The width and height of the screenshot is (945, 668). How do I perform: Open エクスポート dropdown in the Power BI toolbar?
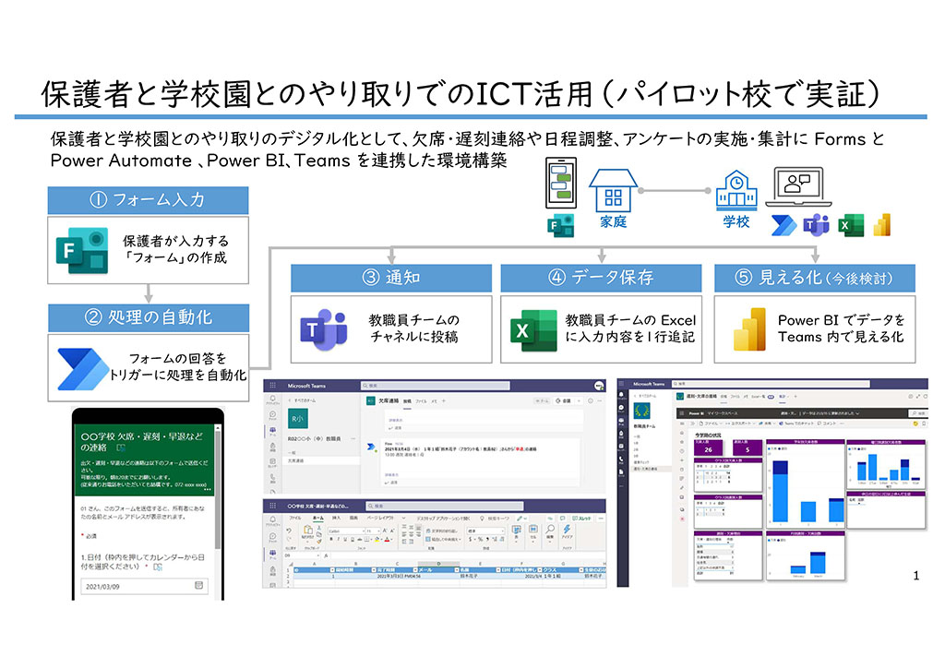pos(738,423)
